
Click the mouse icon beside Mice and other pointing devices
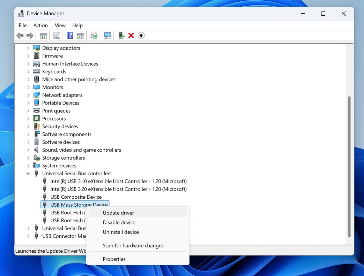point(36,79)
